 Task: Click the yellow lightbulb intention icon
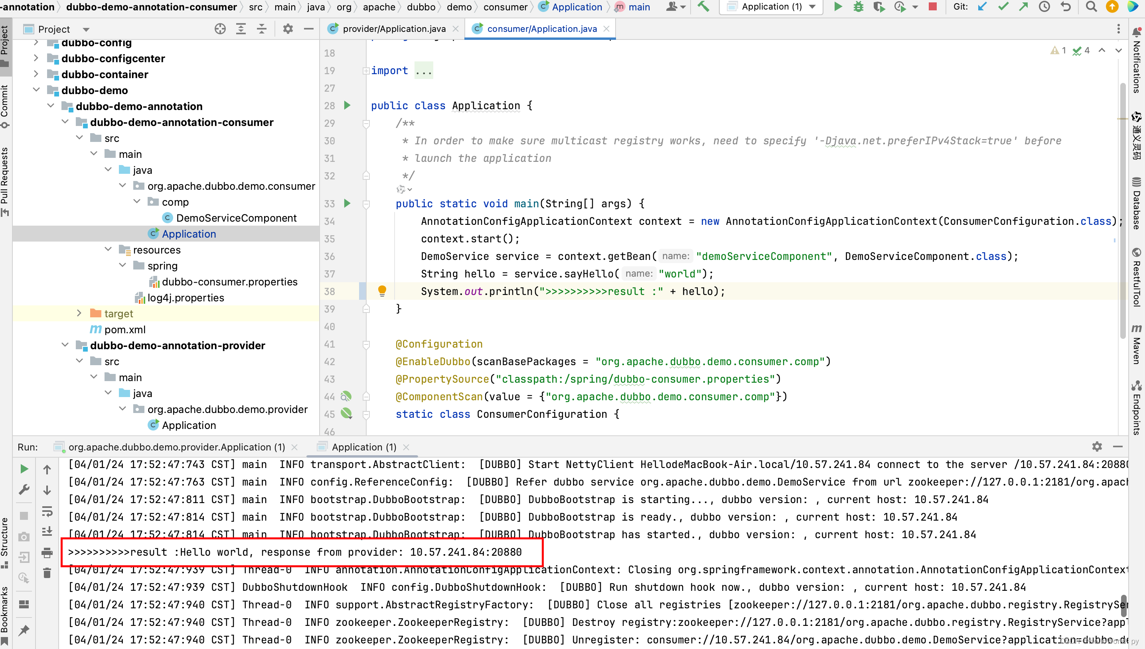click(382, 291)
